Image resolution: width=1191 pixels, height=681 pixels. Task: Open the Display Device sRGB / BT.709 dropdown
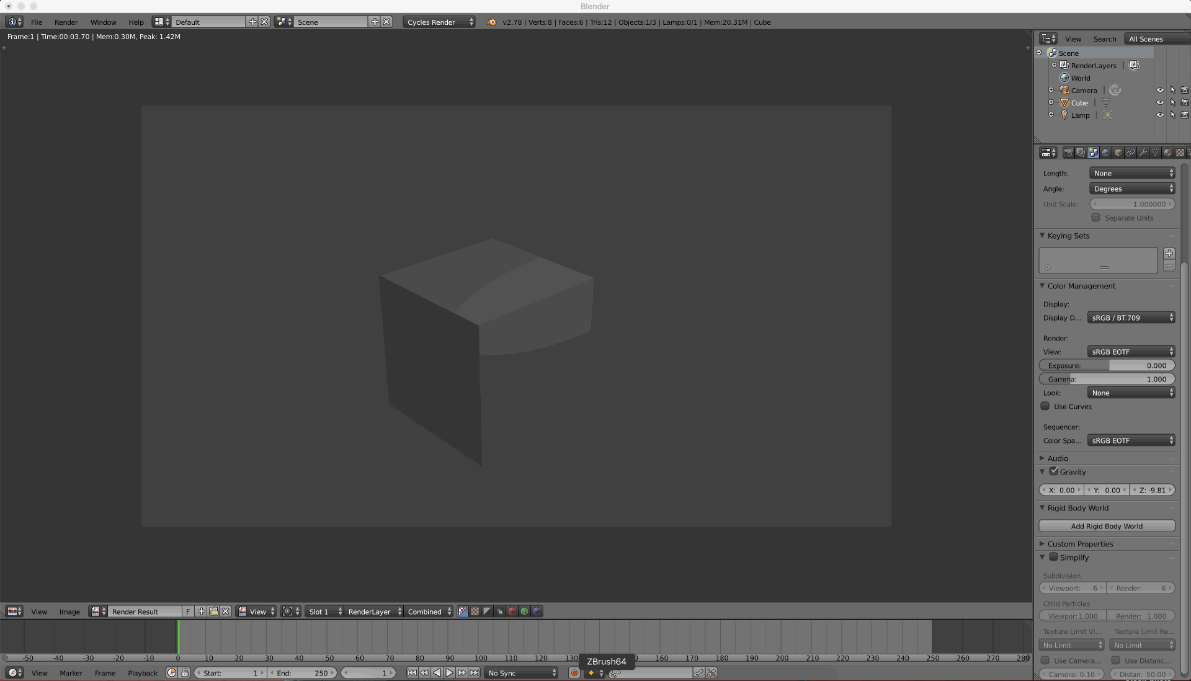[x=1131, y=318]
